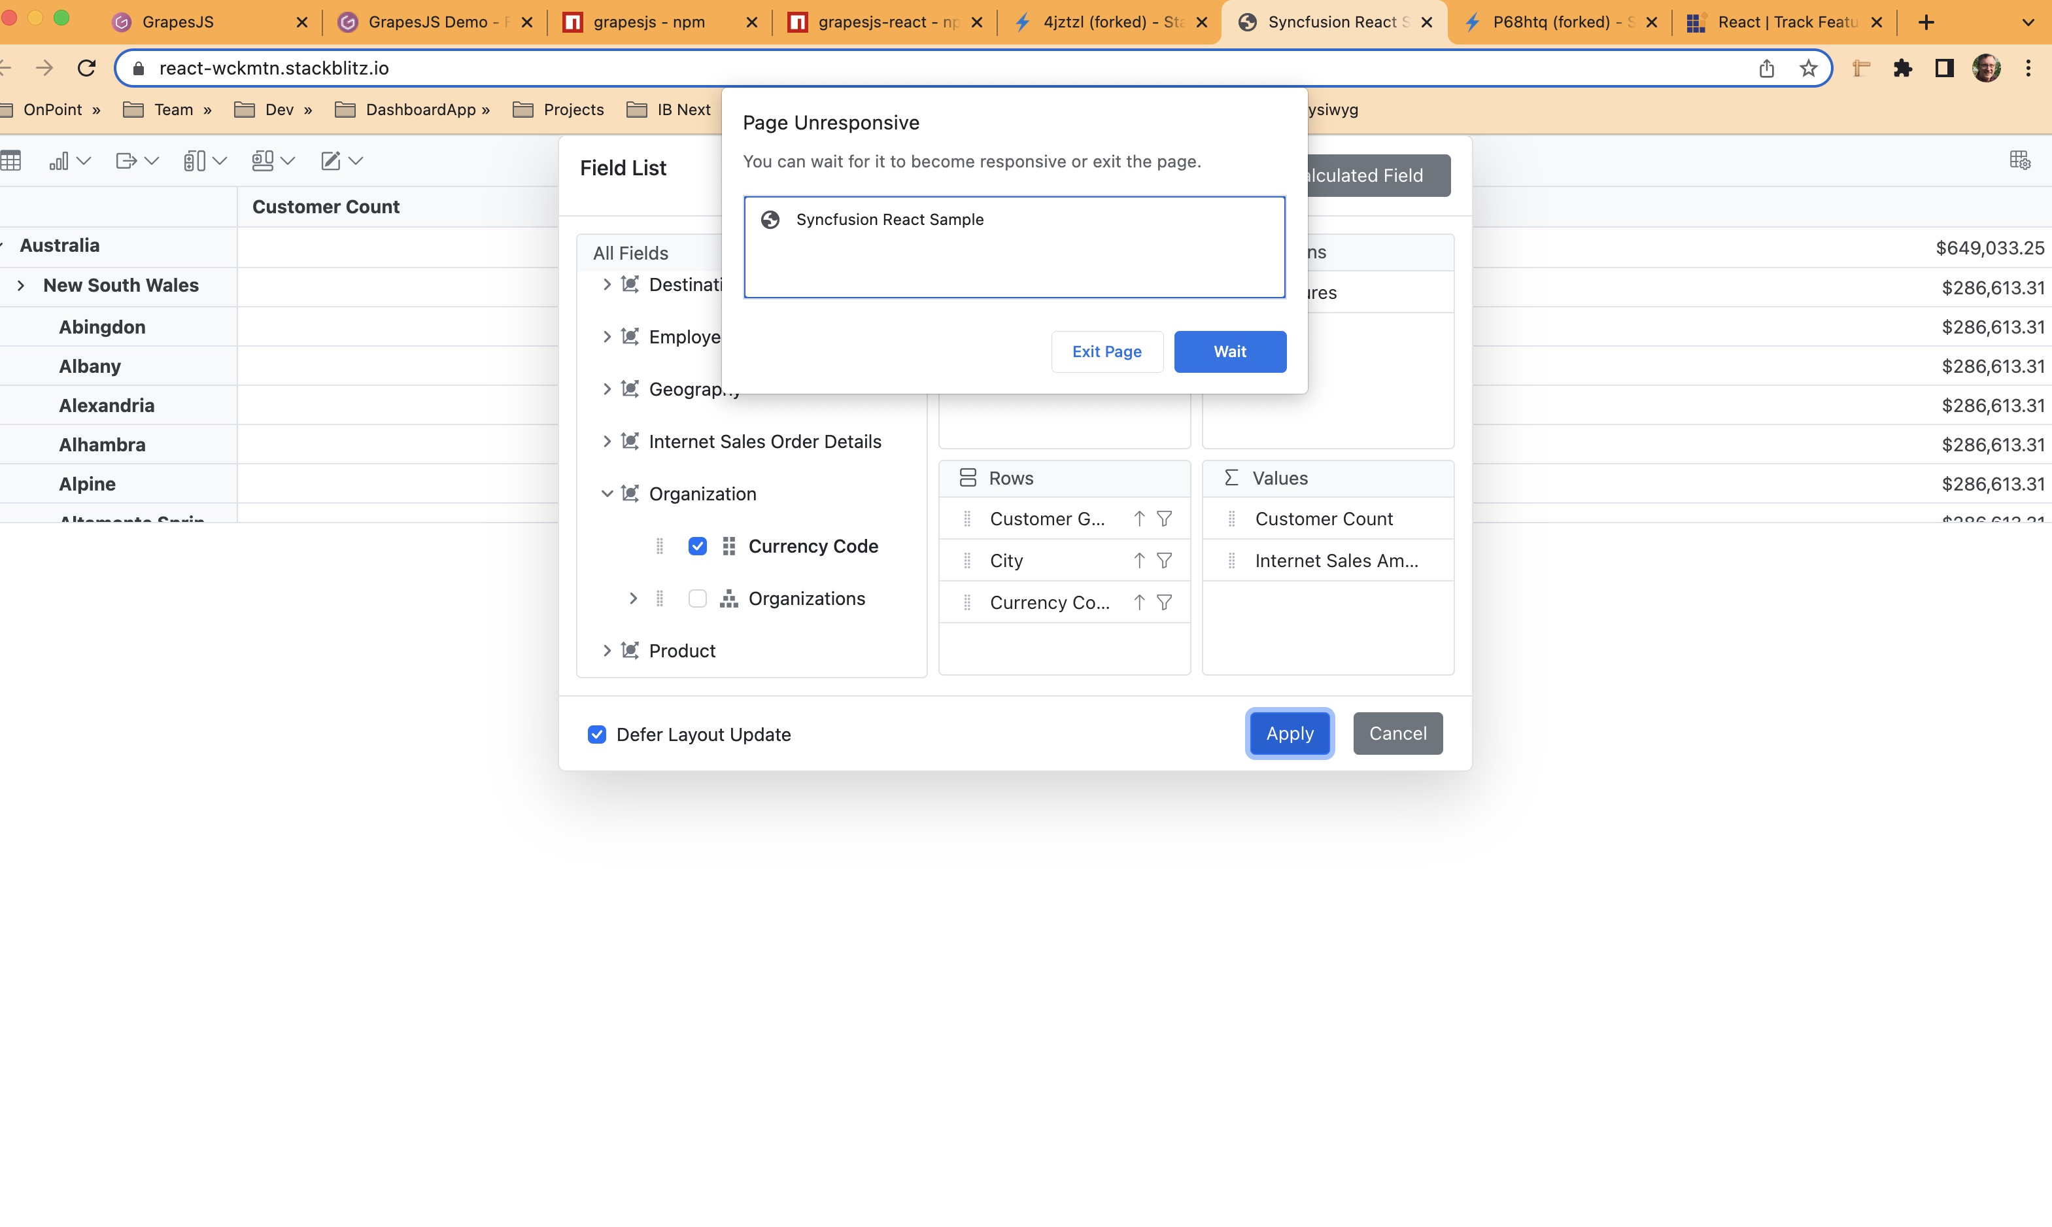
Task: Check the Organizations field checkbox
Action: 698,598
